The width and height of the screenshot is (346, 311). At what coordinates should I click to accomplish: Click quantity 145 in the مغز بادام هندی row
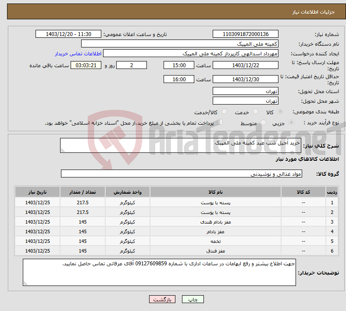pos(82,222)
